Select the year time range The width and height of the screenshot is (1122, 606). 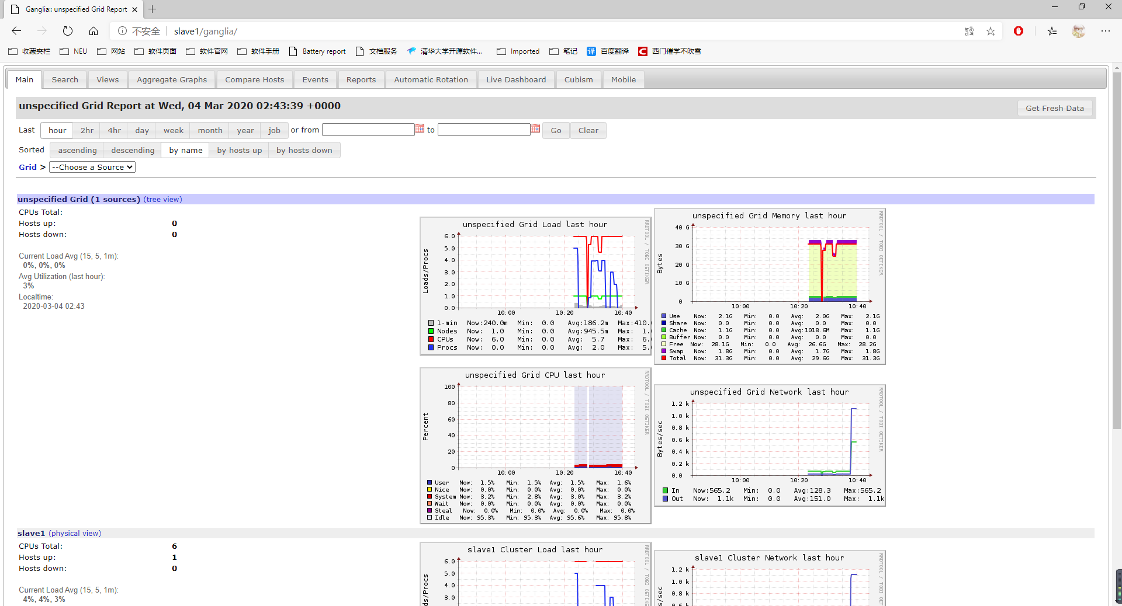pos(245,130)
